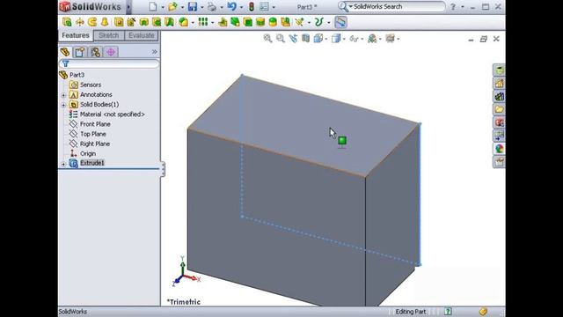This screenshot has width=563, height=317.
Task: Select the Swept Boss/Base tool
Action: [x=92, y=22]
